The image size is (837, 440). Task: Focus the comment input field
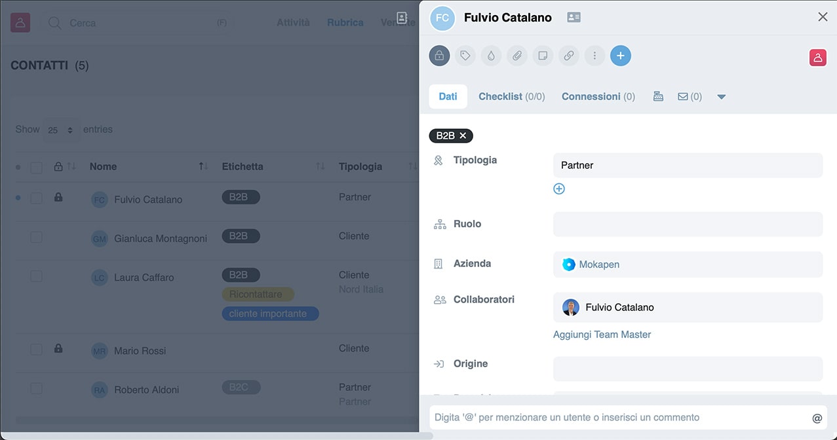coord(619,417)
